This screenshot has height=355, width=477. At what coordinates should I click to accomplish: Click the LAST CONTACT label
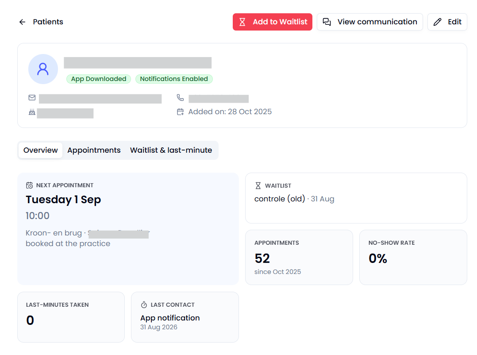point(173,305)
